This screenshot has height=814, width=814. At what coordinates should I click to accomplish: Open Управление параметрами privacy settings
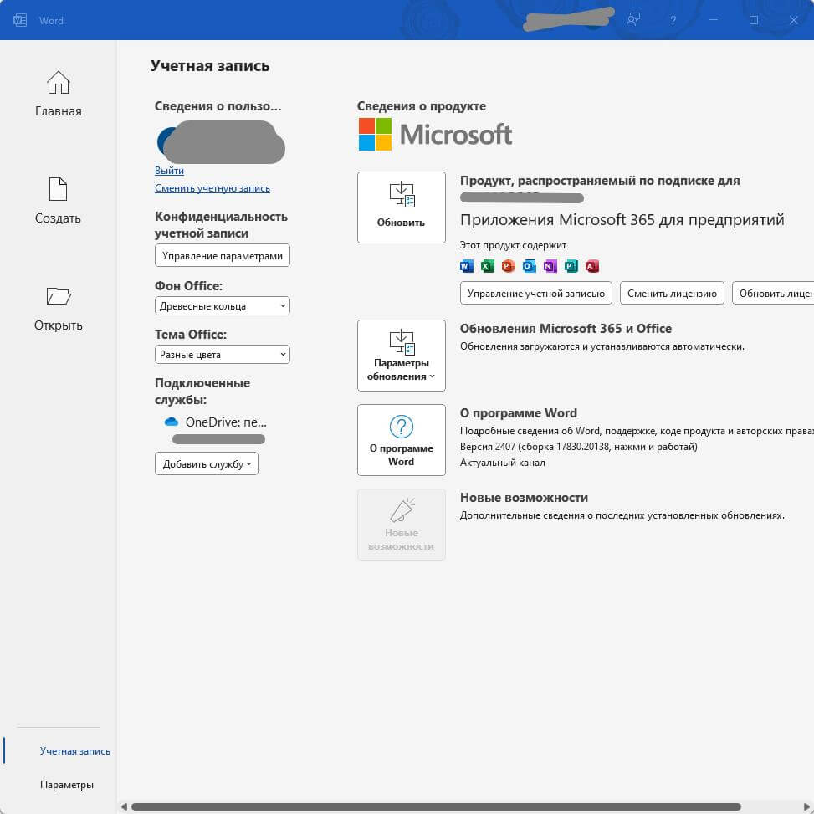pyautogui.click(x=223, y=255)
